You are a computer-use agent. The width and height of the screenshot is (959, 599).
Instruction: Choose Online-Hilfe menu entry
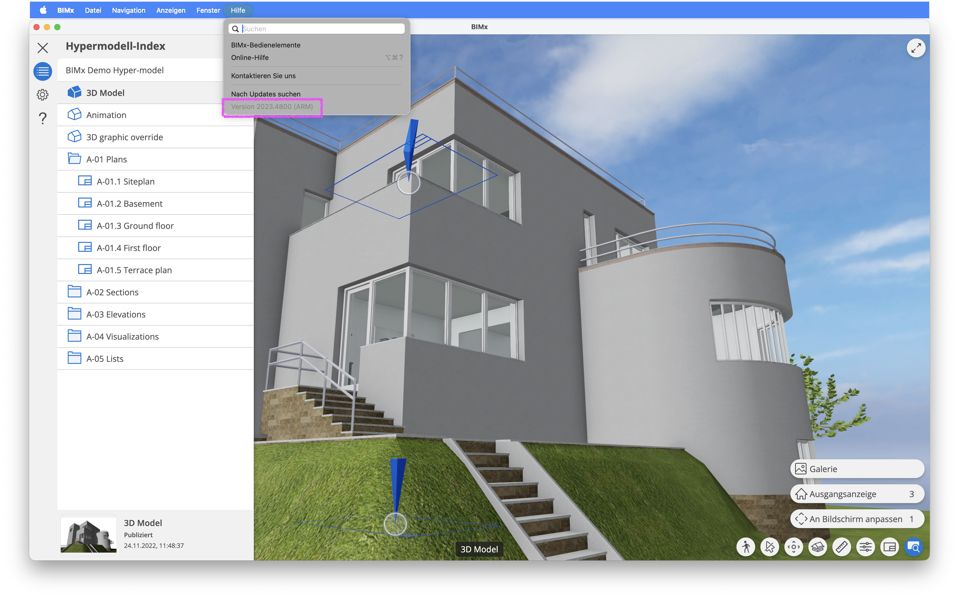[x=316, y=57]
